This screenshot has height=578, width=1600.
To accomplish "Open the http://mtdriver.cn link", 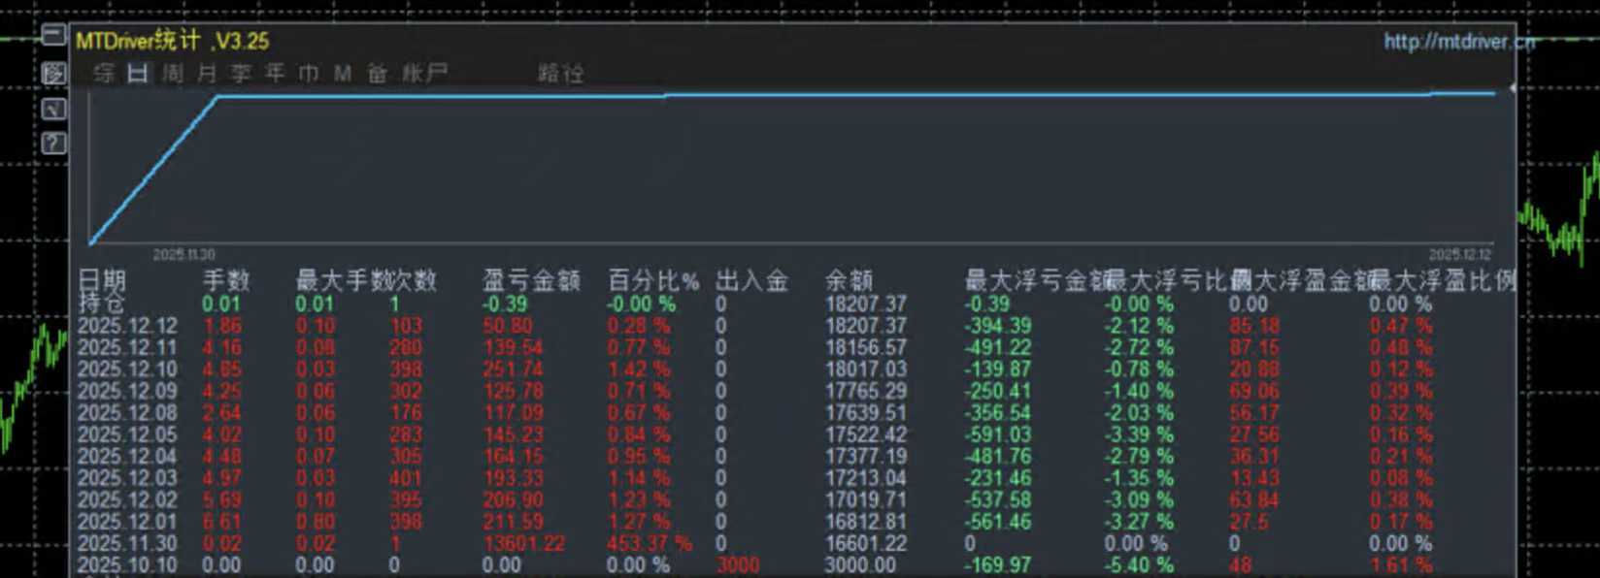I will 1459,42.
